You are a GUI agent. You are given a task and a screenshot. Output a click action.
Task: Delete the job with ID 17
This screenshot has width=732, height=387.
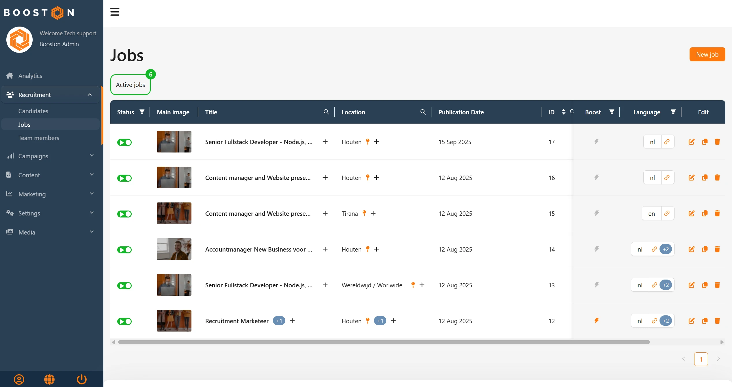(x=717, y=142)
